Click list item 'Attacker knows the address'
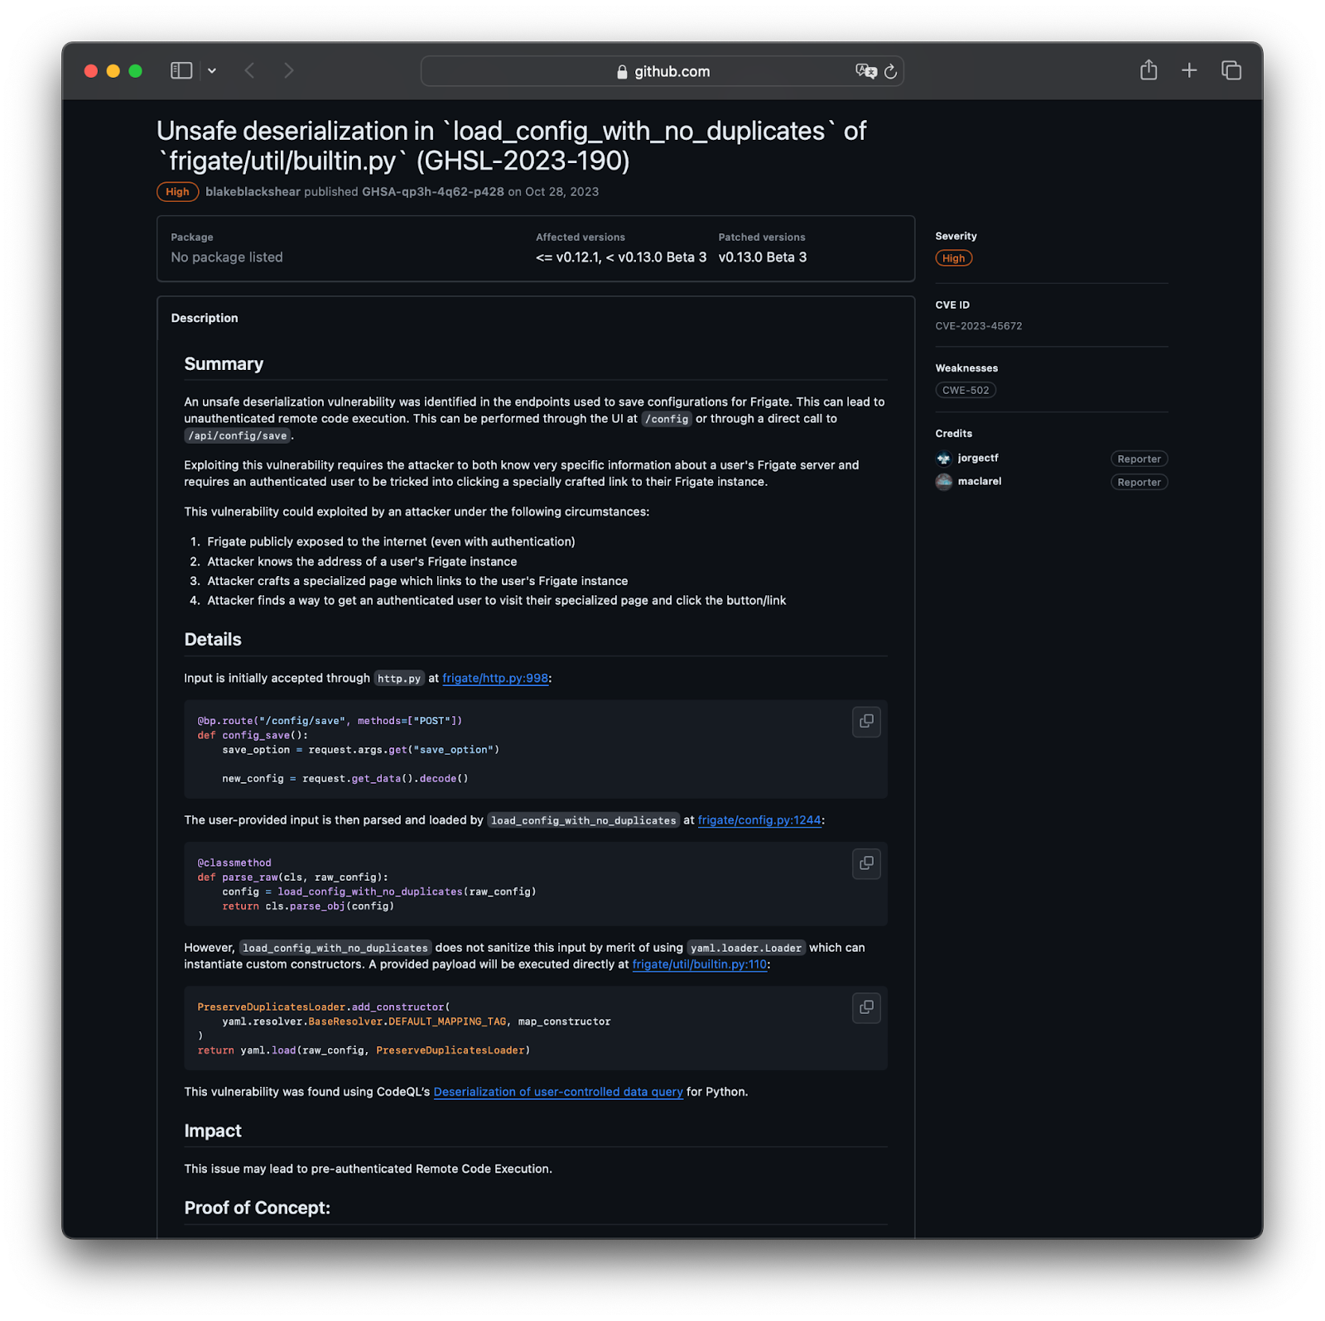Image resolution: width=1325 pixels, height=1321 pixels. click(362, 562)
